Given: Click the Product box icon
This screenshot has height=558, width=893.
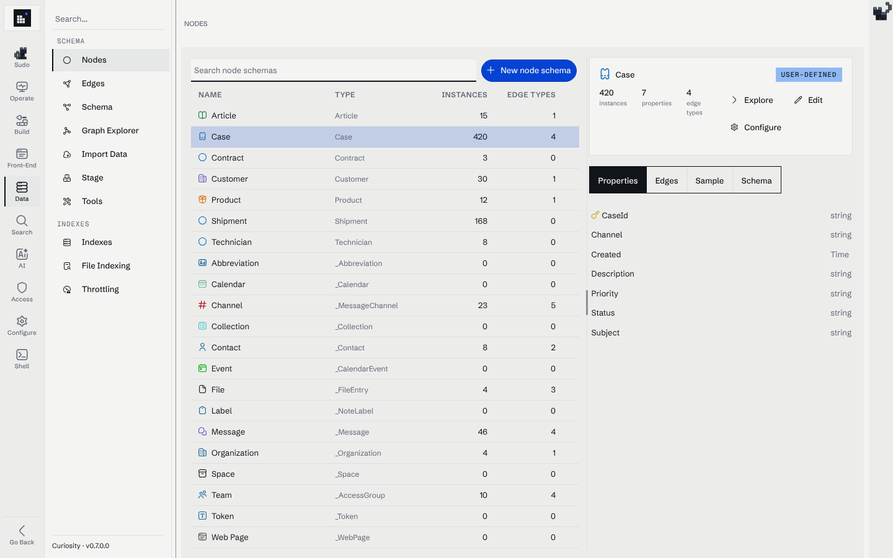Looking at the screenshot, I should pos(202,200).
